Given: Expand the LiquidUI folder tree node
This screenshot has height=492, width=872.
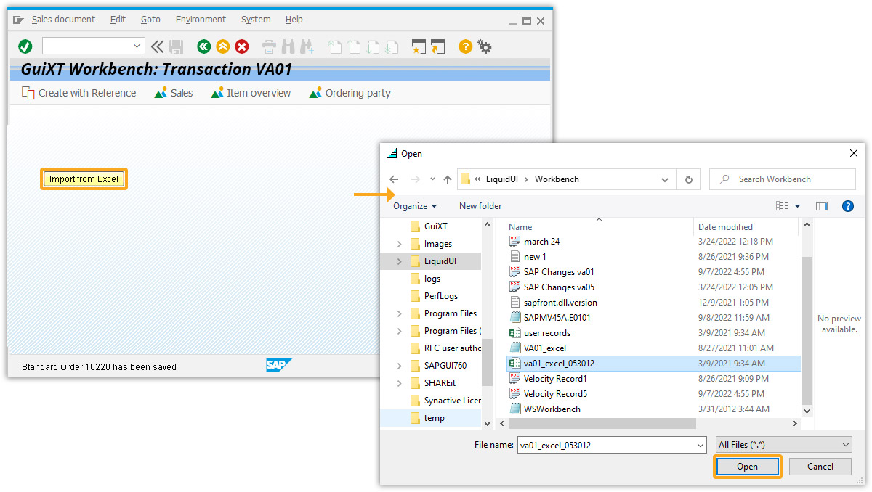Looking at the screenshot, I should (399, 261).
